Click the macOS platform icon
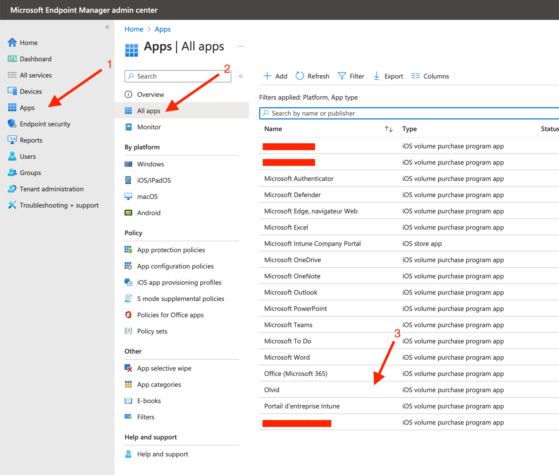 tap(129, 196)
